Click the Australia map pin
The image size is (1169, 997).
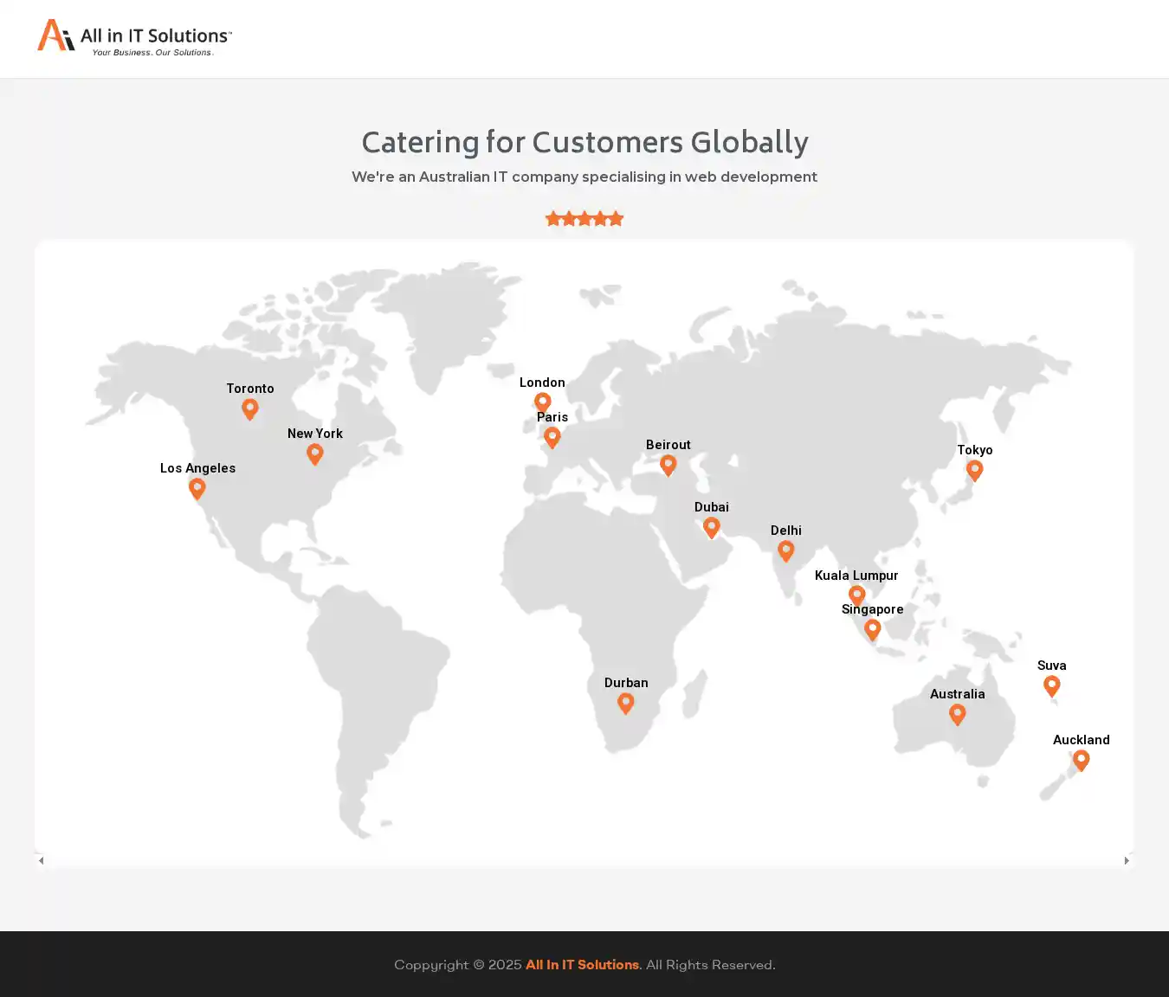(958, 714)
